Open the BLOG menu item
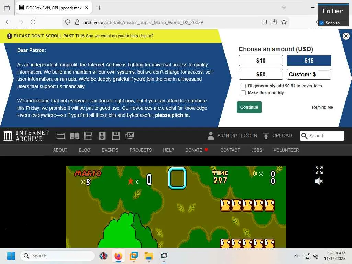The image size is (352, 264). [x=85, y=150]
